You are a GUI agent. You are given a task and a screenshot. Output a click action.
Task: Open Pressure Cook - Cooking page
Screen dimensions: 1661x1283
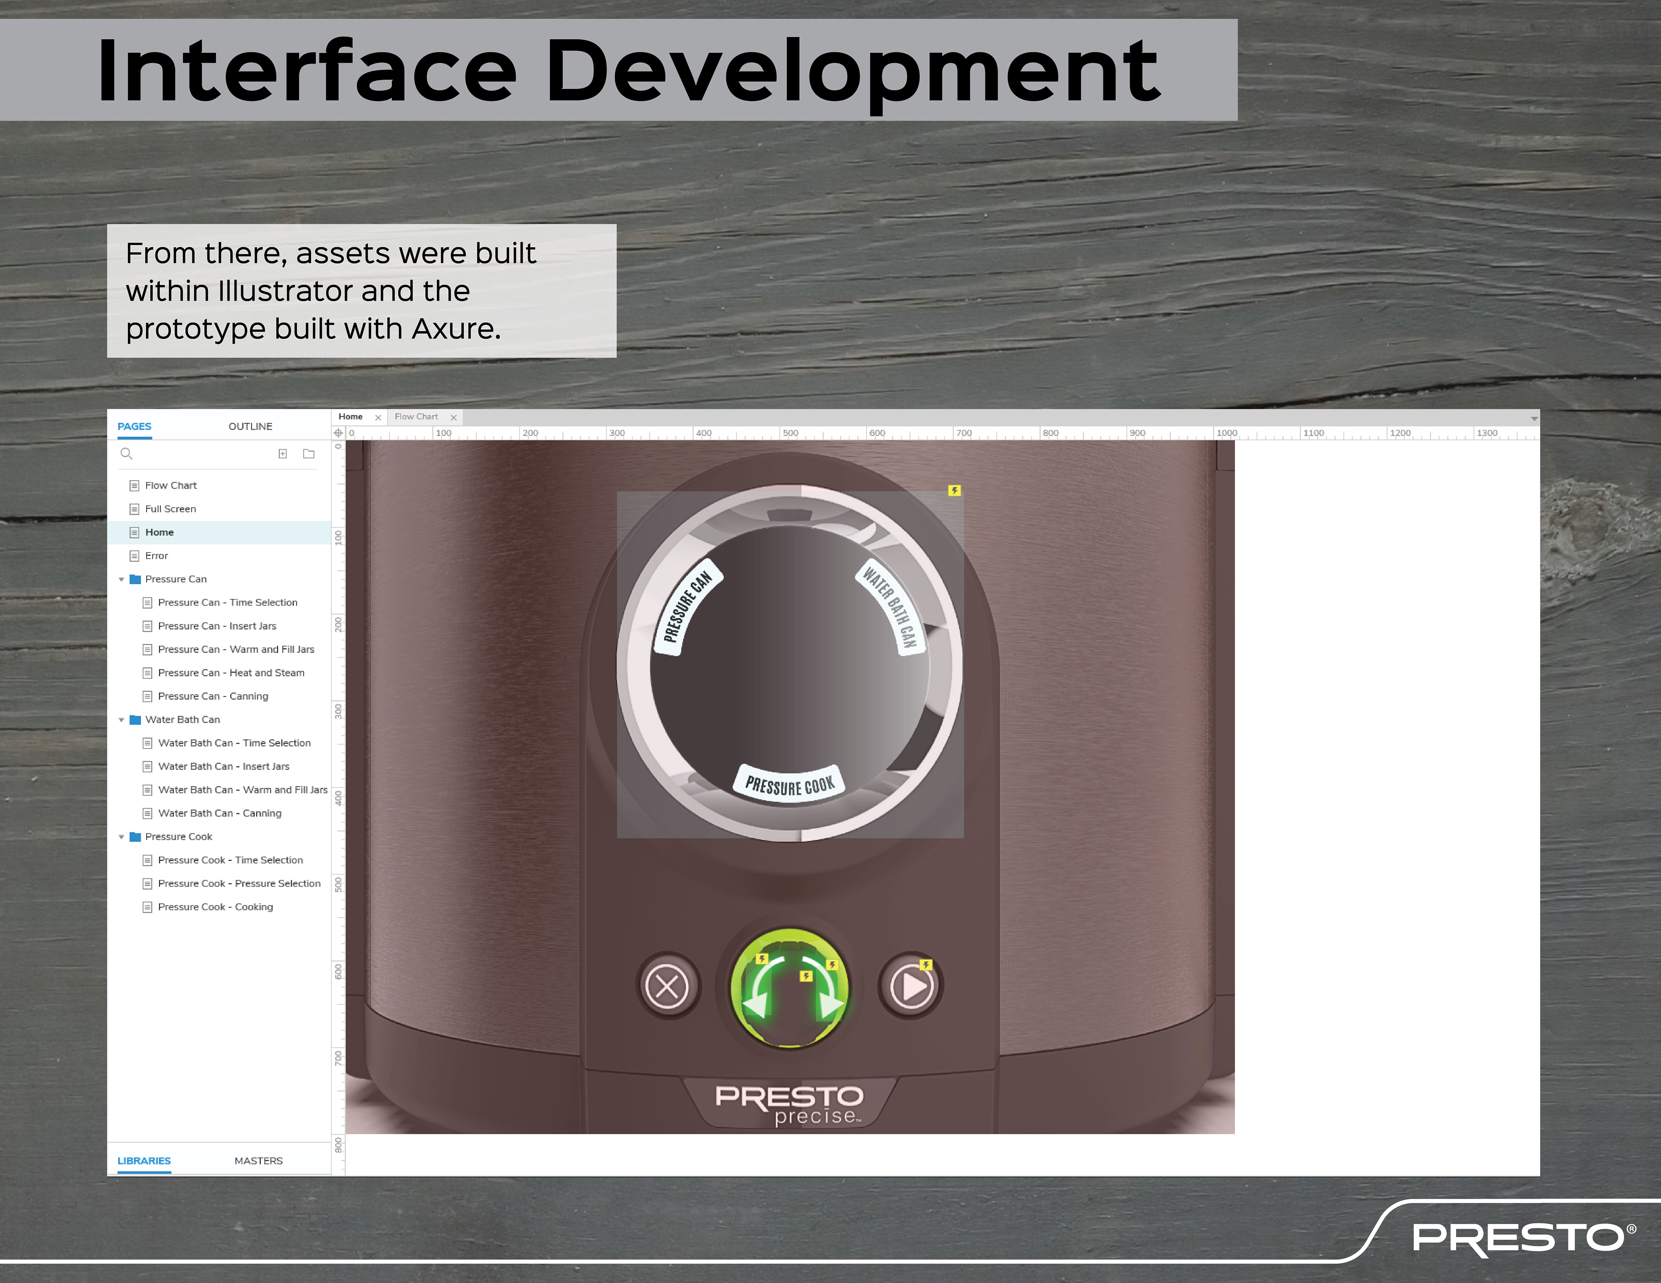[x=215, y=906]
